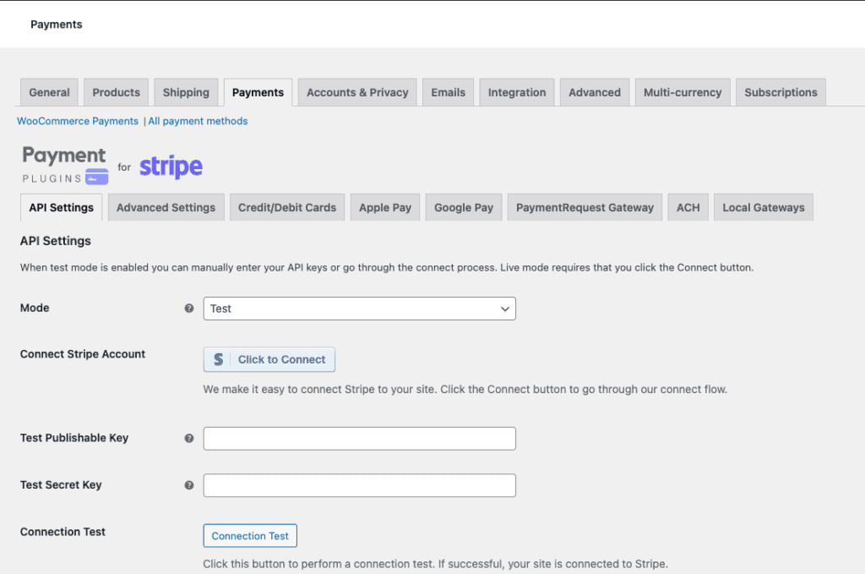Viewport: 865px width, 574px height.
Task: Open the Google Pay tab
Action: [464, 207]
